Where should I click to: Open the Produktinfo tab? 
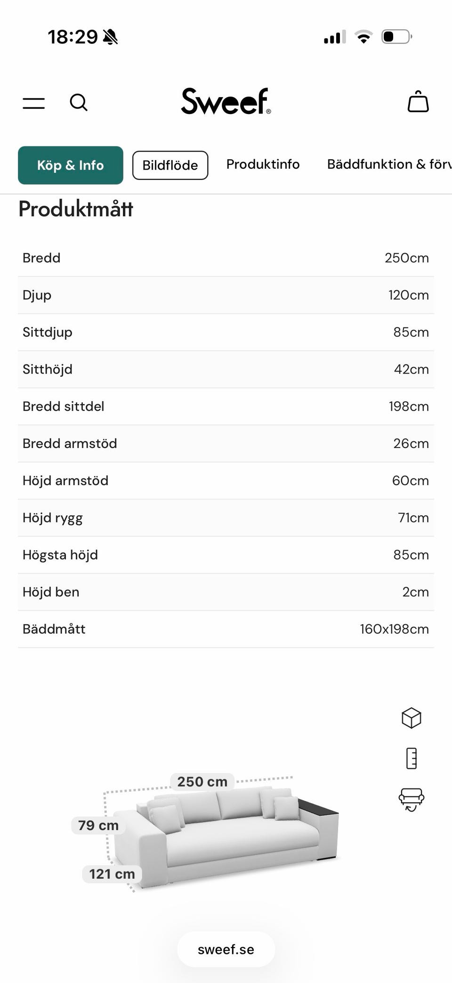point(263,164)
